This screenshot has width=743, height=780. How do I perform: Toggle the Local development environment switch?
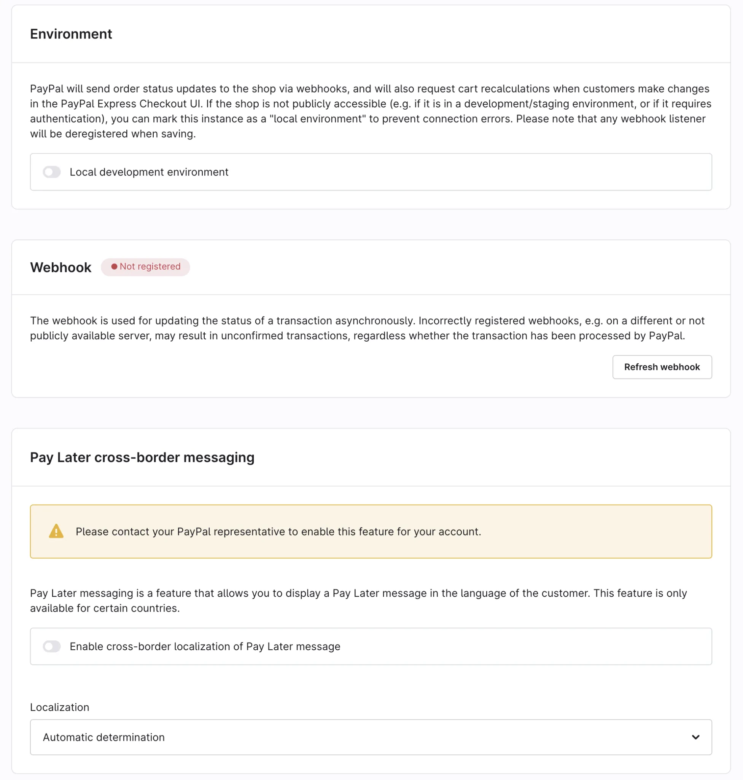coord(52,172)
